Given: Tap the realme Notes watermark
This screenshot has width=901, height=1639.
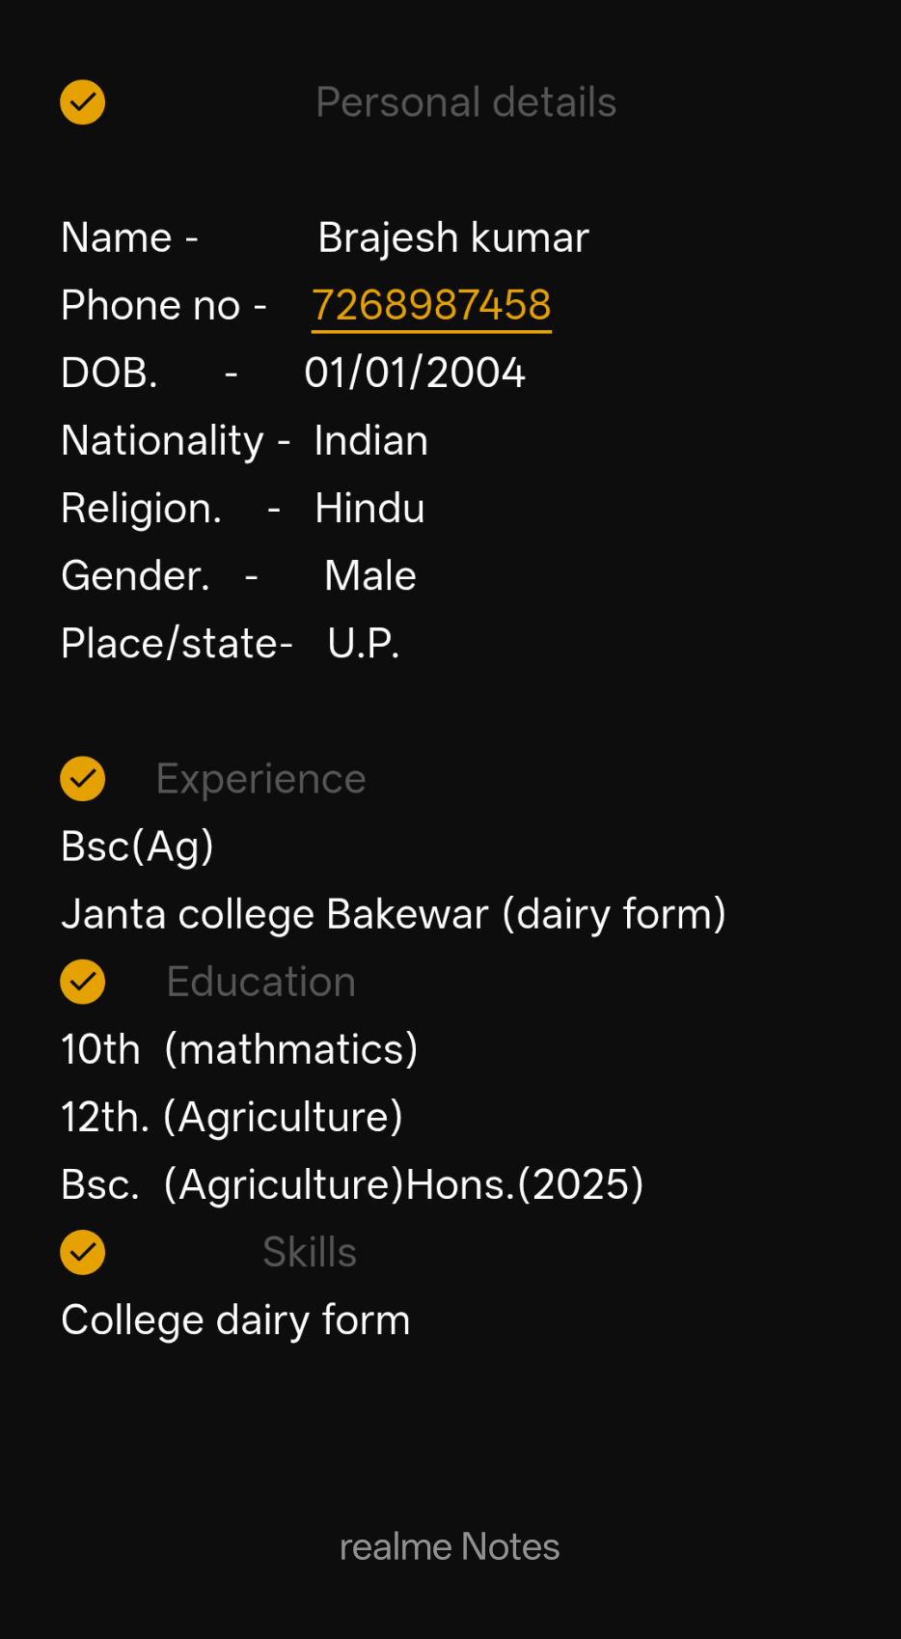Looking at the screenshot, I should point(450,1546).
